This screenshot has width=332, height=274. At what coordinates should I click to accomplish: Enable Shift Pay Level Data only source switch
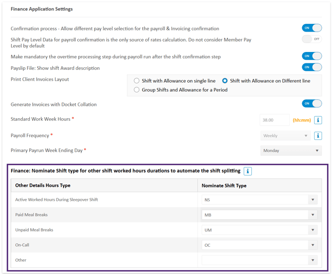312,39
